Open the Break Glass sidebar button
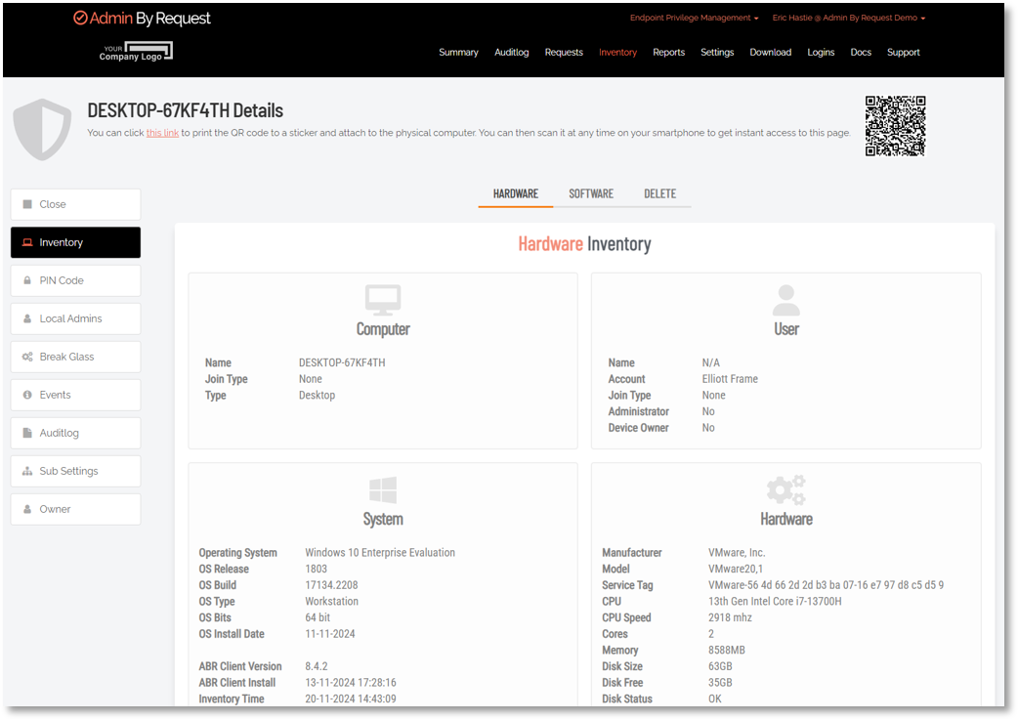The height and width of the screenshot is (720, 1018). point(75,358)
